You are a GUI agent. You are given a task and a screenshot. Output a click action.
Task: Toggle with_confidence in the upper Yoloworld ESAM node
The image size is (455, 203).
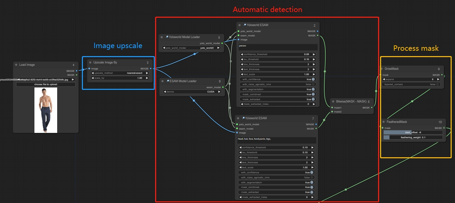point(313,79)
